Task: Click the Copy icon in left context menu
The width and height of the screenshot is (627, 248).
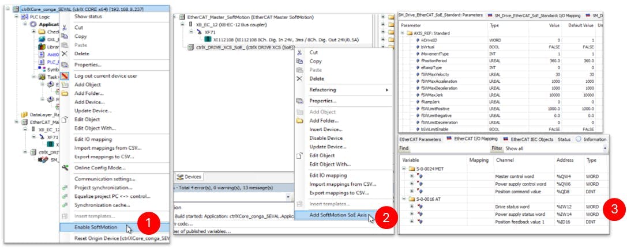Action: click(x=65, y=36)
